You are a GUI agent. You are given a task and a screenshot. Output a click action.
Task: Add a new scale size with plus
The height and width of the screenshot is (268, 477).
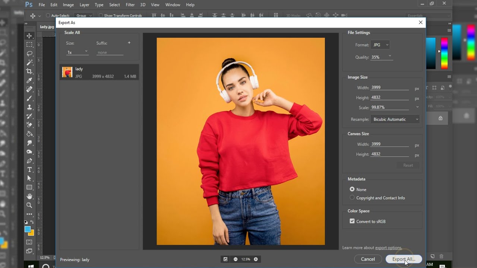tap(129, 43)
